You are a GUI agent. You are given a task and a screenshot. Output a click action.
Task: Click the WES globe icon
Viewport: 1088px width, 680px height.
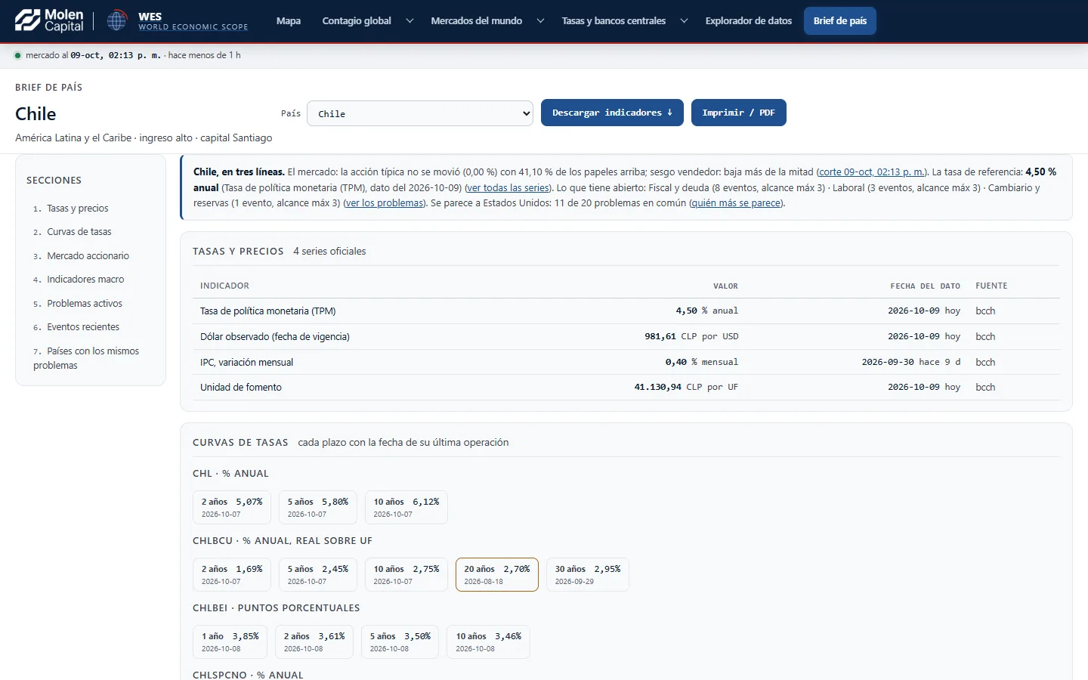tap(116, 20)
